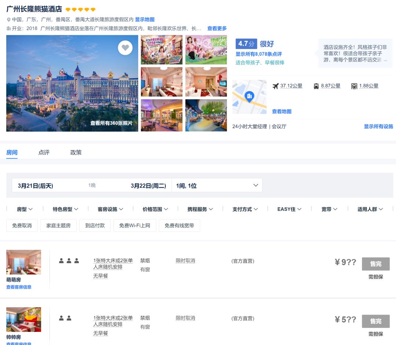
Task: Click 限时取消 policy for 萌萌房
Action: 186,261
